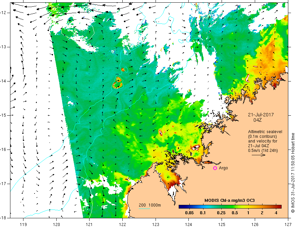Click the 'Altimetric sealevel' legend line

[x=265, y=132]
